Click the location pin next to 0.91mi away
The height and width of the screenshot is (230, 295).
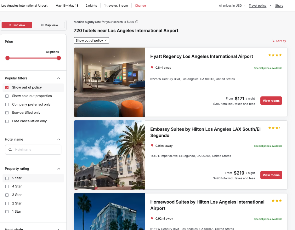pos(152,146)
